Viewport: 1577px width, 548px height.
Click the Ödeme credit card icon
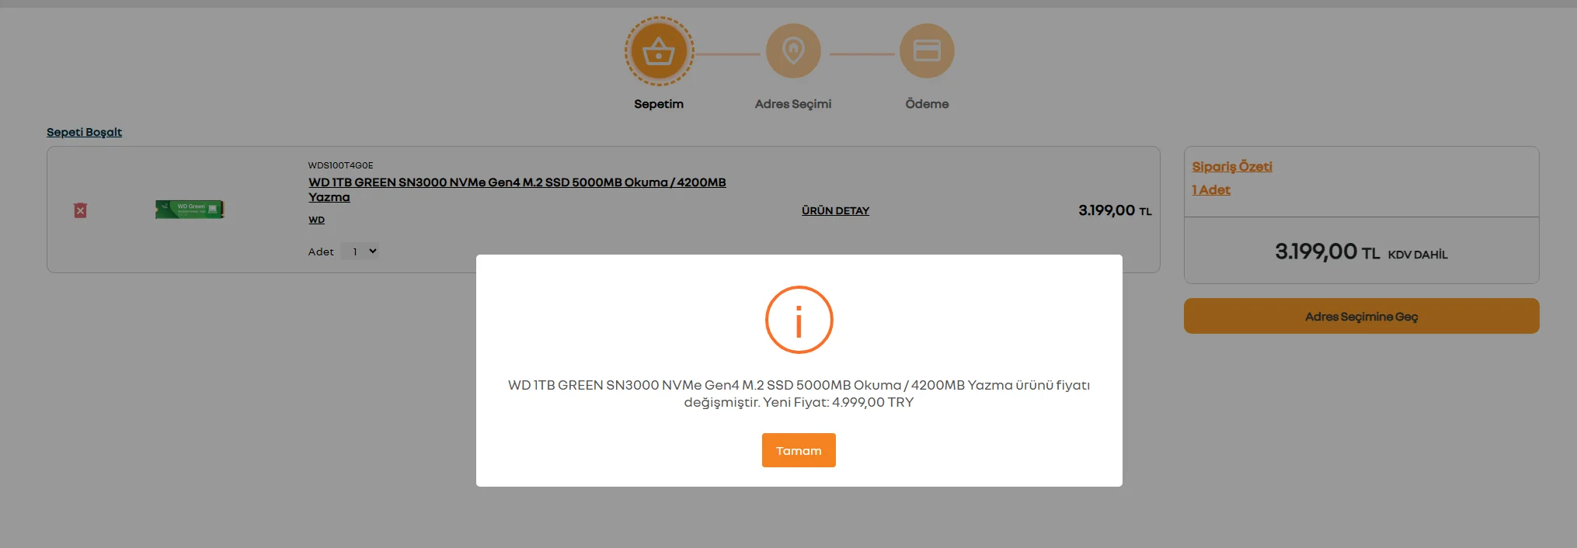(x=927, y=51)
